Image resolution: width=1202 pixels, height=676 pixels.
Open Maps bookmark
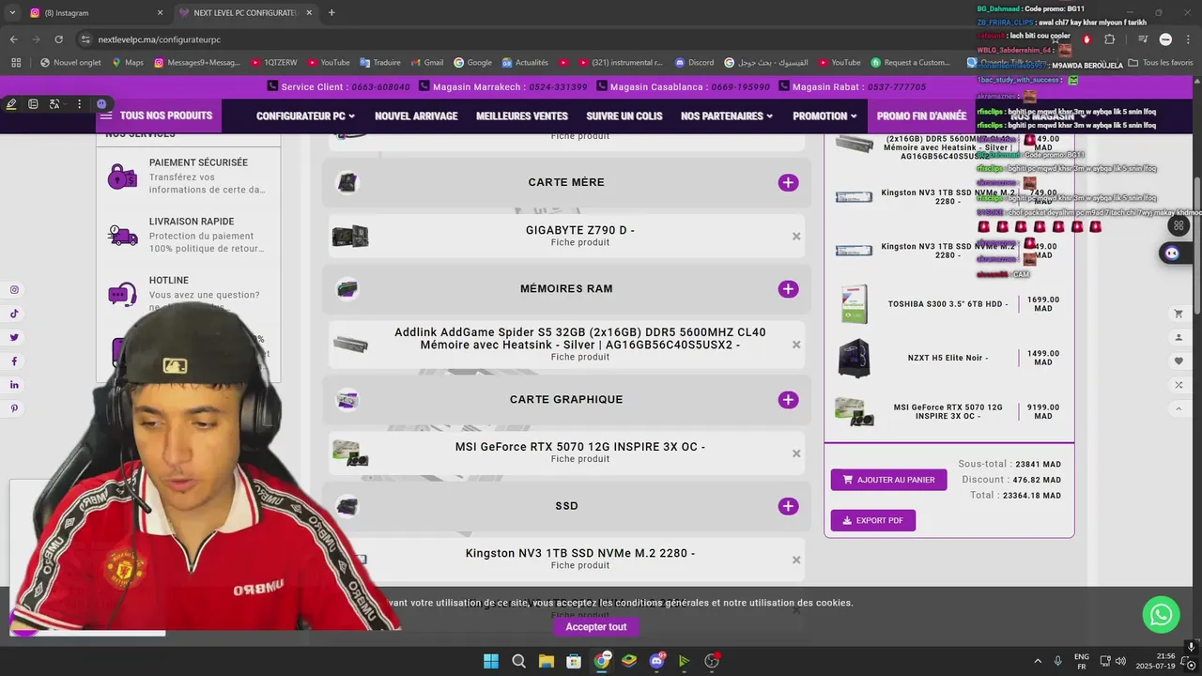(127, 63)
